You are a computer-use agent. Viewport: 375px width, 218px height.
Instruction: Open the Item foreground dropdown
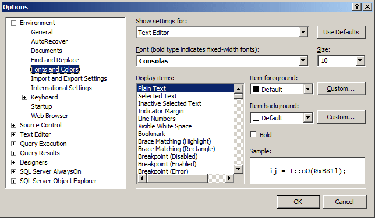tap(308, 90)
